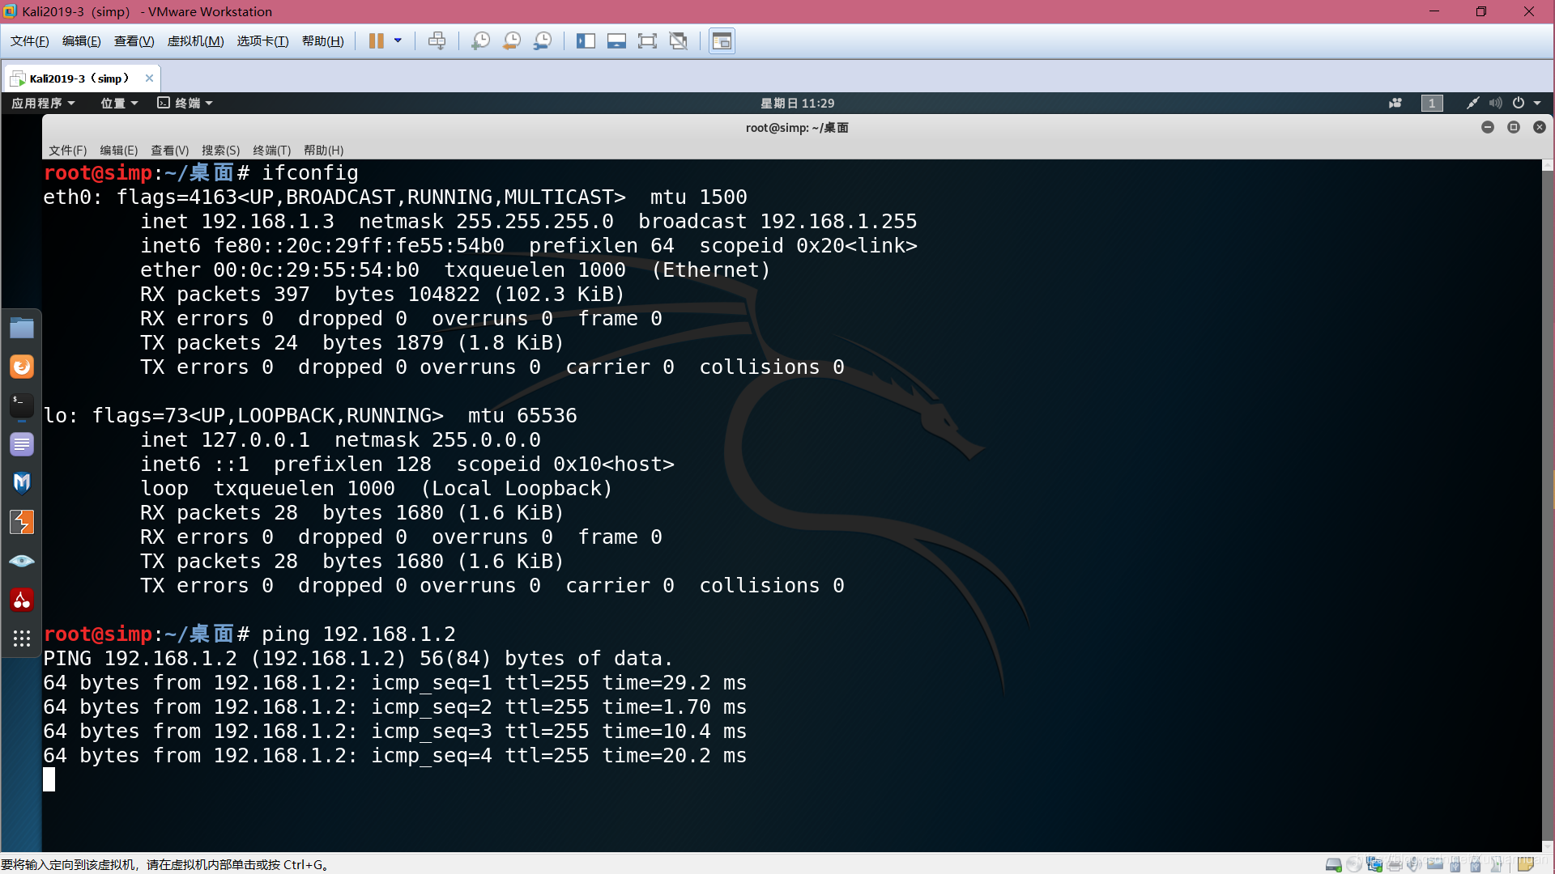Screen dimensions: 1555x874
Task: Open the power system menu icon
Action: tap(1519, 103)
